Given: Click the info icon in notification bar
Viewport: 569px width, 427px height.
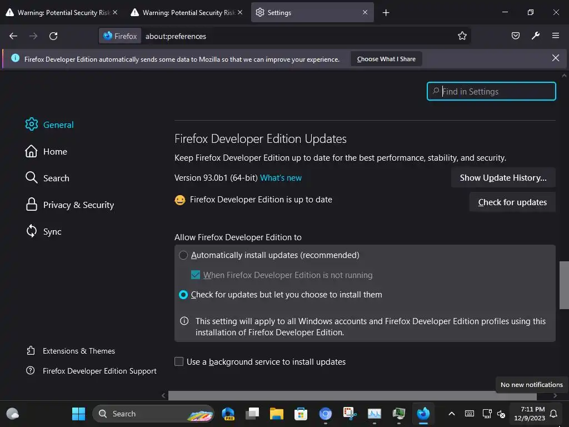Looking at the screenshot, I should pos(15,58).
